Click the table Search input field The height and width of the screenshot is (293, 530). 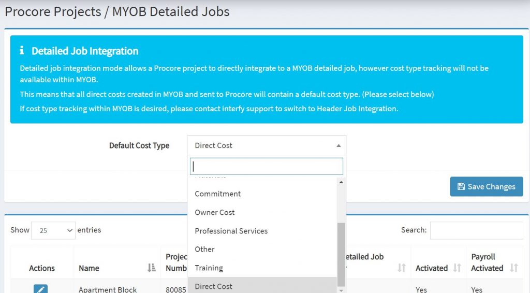(x=476, y=230)
